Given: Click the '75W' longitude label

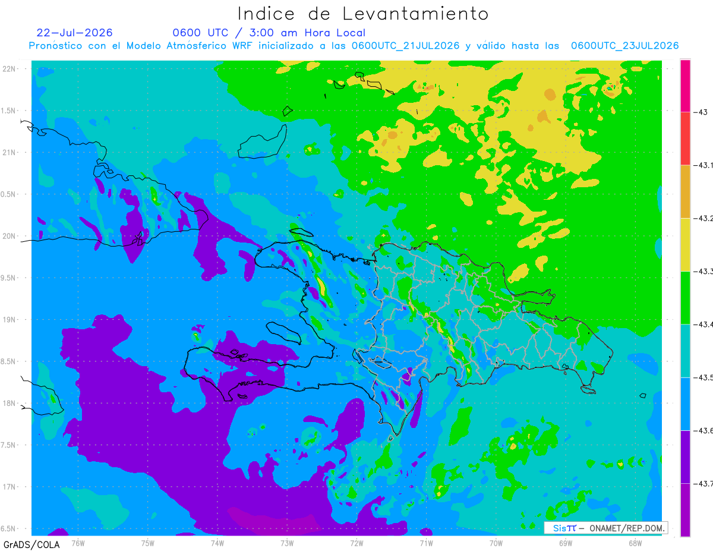Looking at the screenshot, I should [147, 542].
